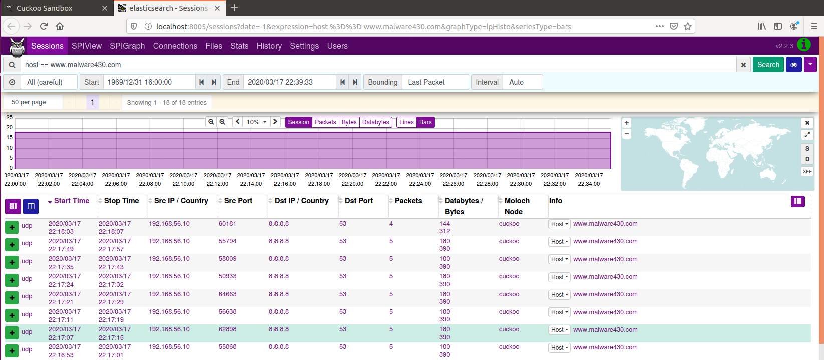Click the eye views button
Viewport: 824px width, 360px height.
(x=794, y=65)
